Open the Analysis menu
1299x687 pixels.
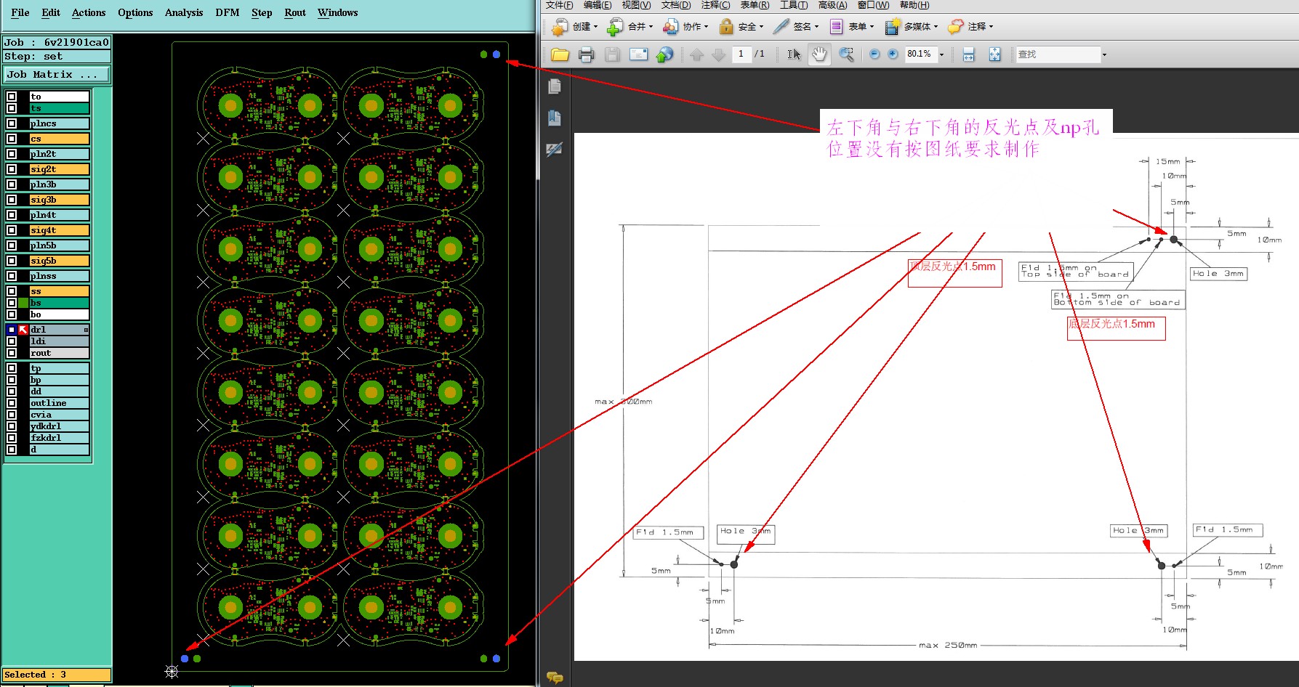[184, 12]
